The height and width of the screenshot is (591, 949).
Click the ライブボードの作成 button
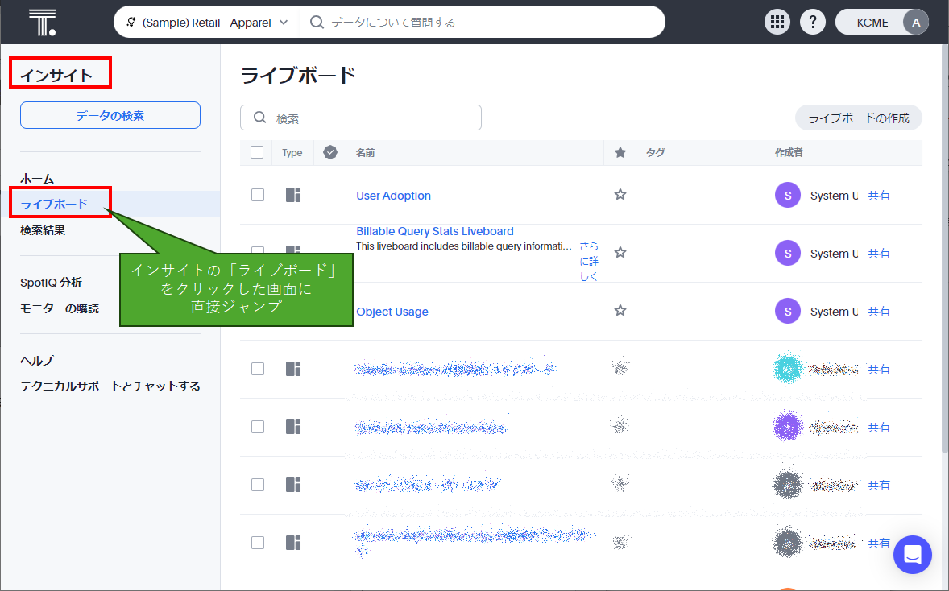point(858,118)
